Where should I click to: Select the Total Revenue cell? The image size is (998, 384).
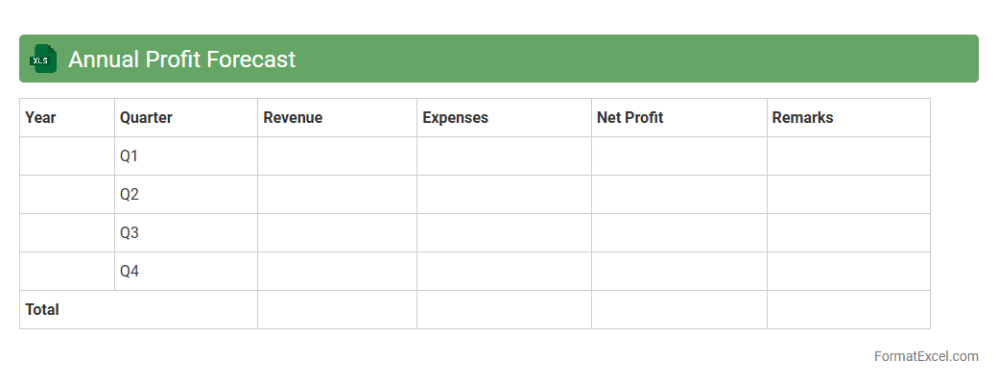click(x=337, y=310)
